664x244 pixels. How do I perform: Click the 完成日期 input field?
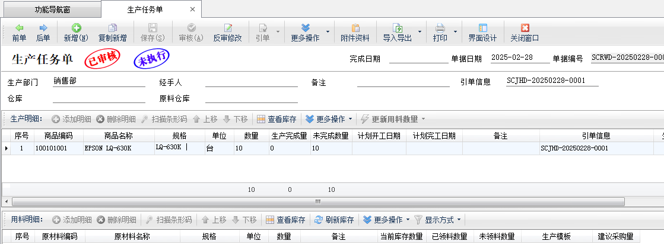[x=418, y=58]
